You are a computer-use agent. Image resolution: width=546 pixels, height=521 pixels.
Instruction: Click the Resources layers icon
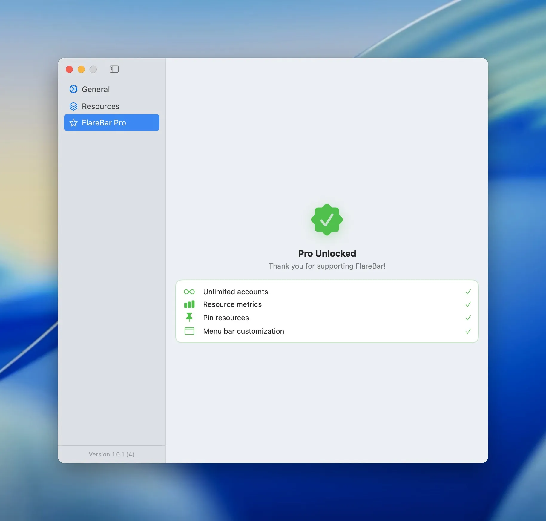click(73, 106)
